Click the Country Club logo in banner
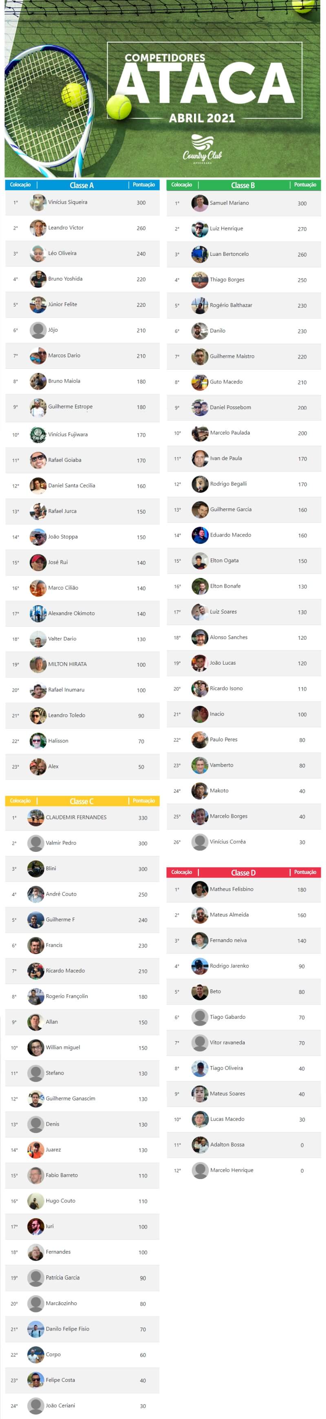 point(202,148)
